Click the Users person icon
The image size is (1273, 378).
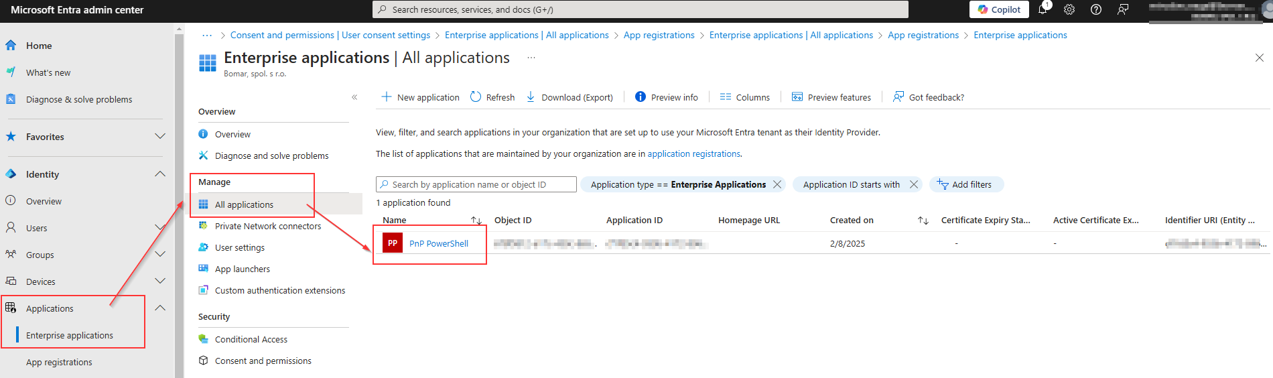[11, 227]
